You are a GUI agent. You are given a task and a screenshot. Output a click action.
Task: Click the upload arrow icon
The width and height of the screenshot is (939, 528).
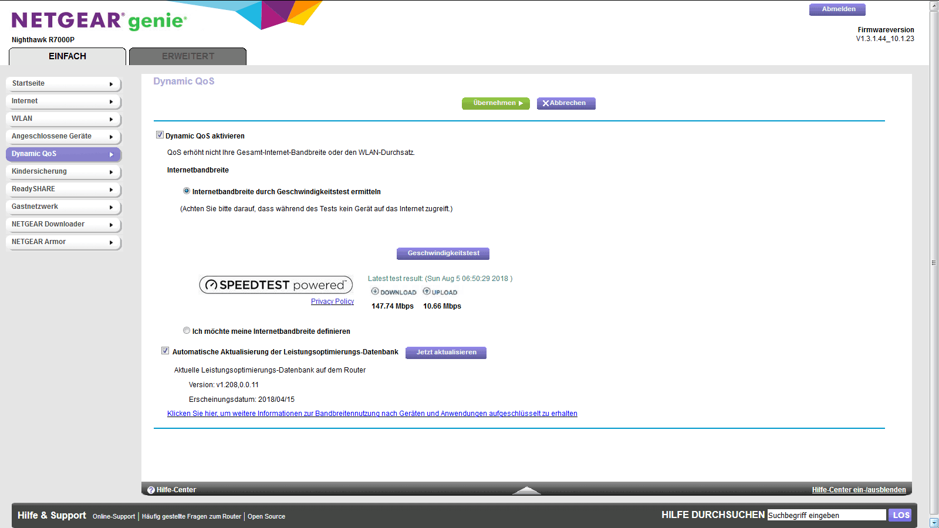point(427,291)
